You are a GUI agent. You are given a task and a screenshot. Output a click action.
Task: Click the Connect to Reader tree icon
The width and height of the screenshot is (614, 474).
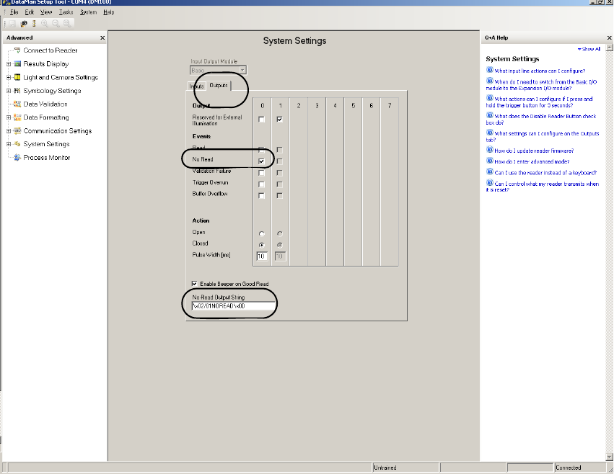point(17,50)
